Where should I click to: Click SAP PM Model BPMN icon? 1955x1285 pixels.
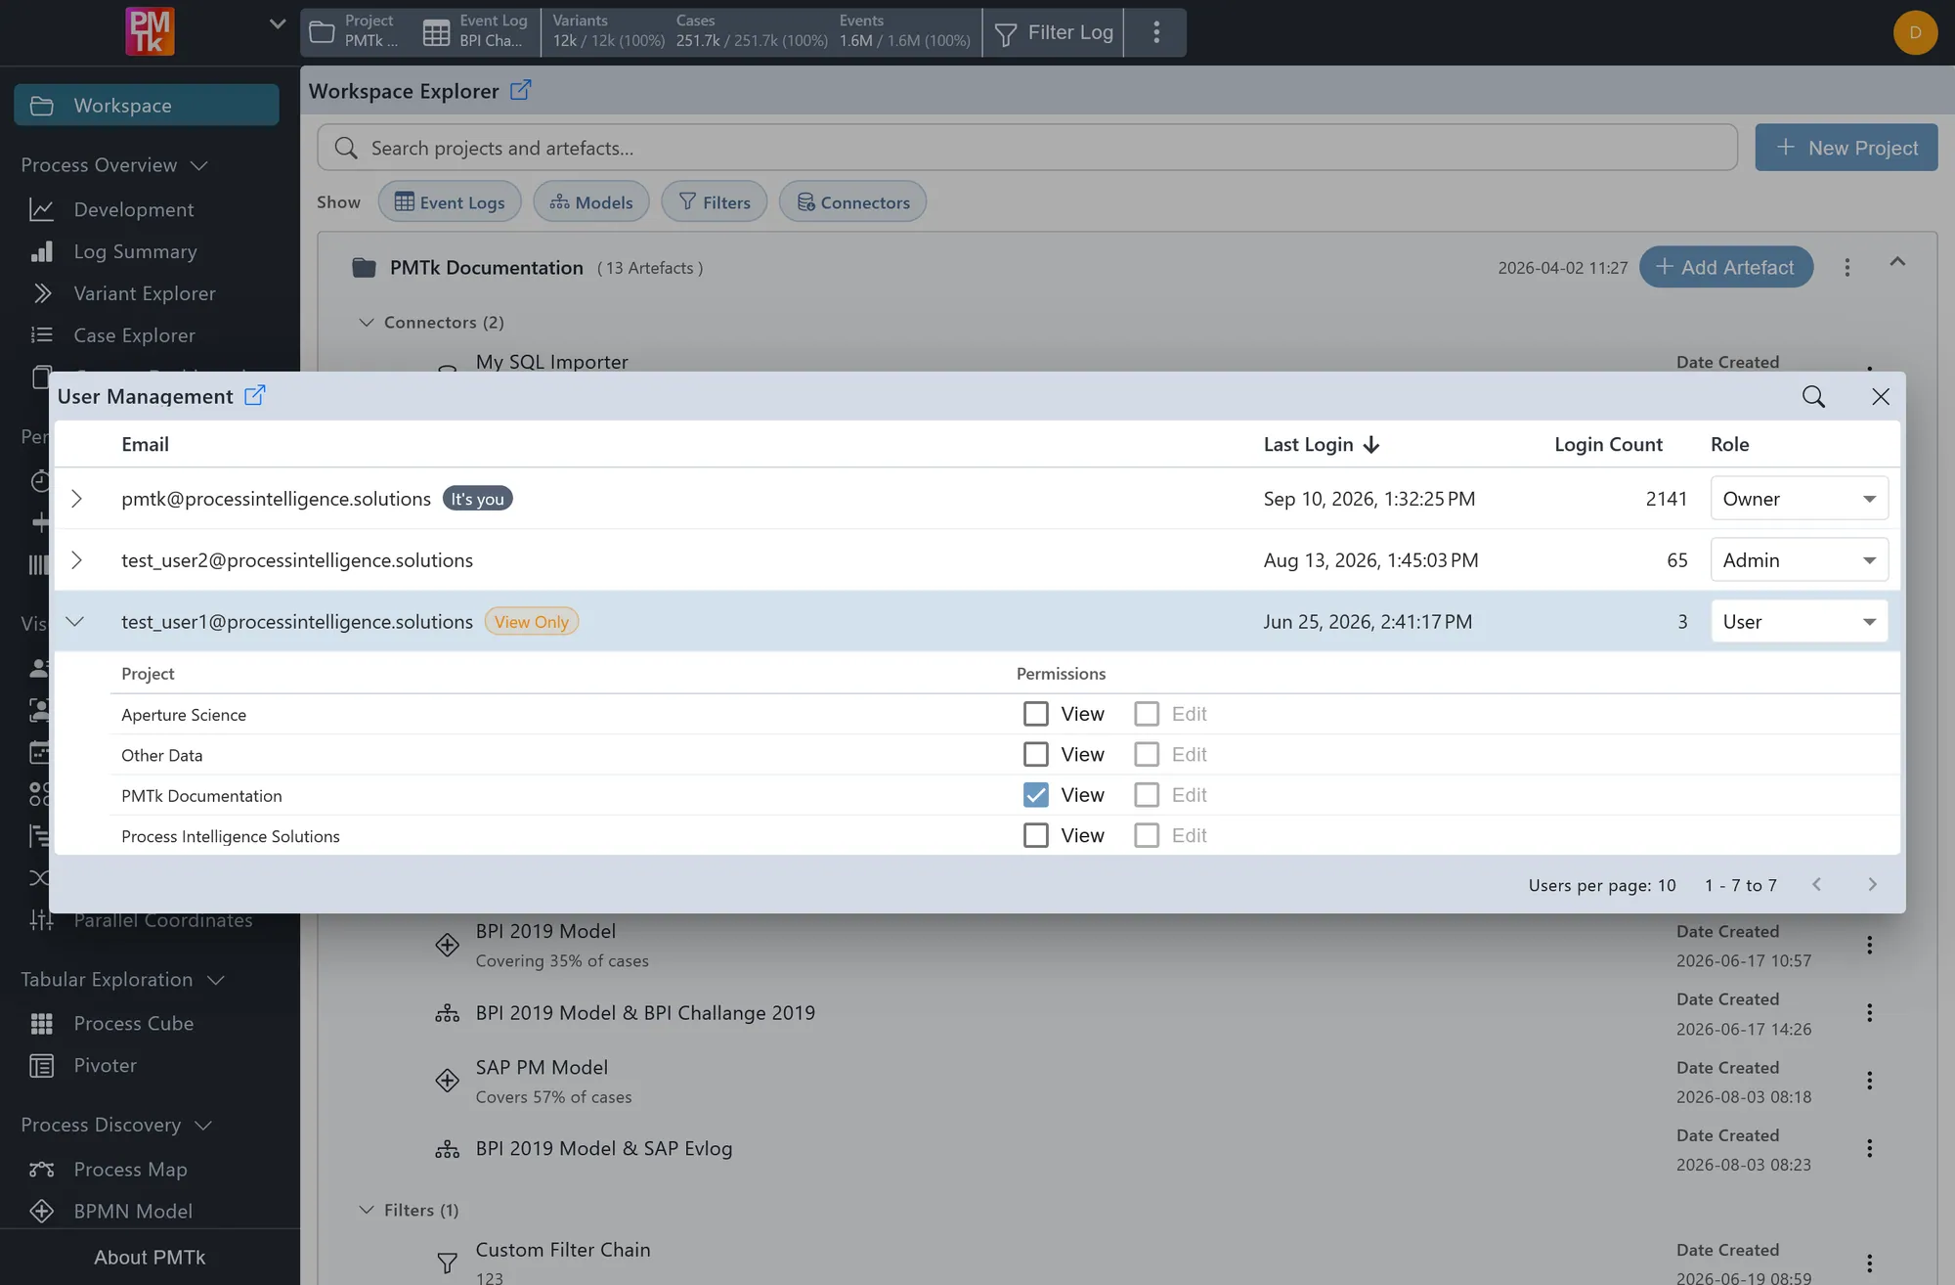click(447, 1081)
